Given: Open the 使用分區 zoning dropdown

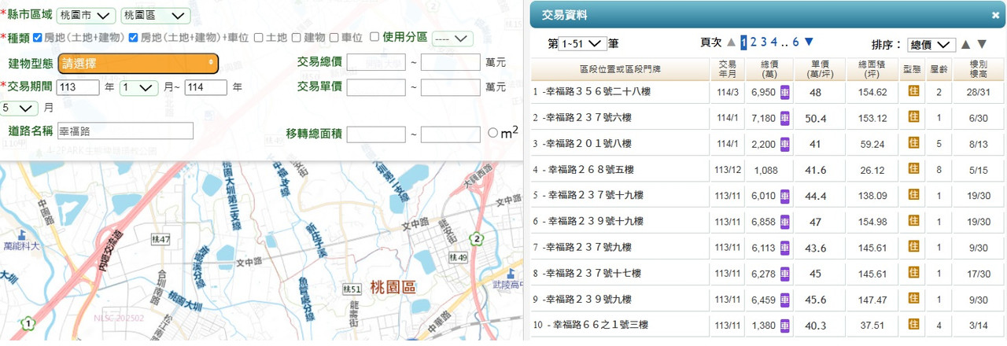Looking at the screenshot, I should [x=452, y=38].
